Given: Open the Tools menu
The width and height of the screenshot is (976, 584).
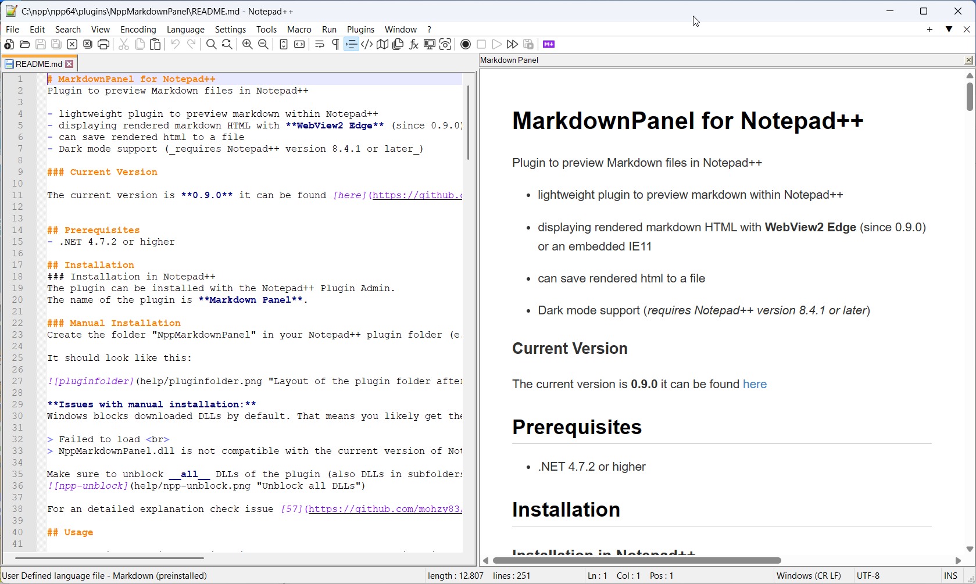Looking at the screenshot, I should [266, 29].
